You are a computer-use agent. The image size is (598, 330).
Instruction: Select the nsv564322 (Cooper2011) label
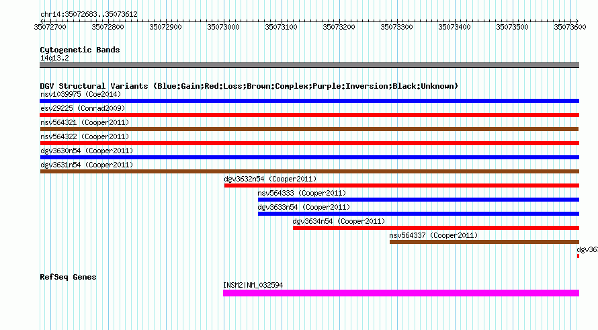click(85, 136)
